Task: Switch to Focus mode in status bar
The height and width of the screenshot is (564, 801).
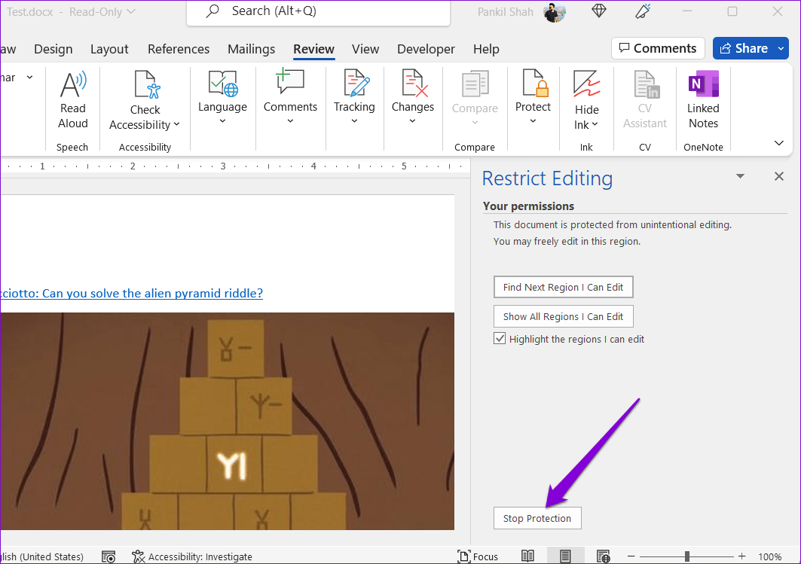Action: point(478,556)
